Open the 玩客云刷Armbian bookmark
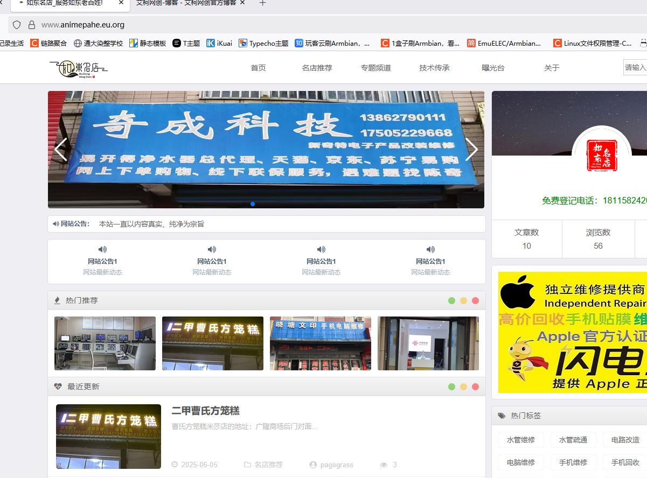This screenshot has height=478, width=647. click(x=333, y=43)
